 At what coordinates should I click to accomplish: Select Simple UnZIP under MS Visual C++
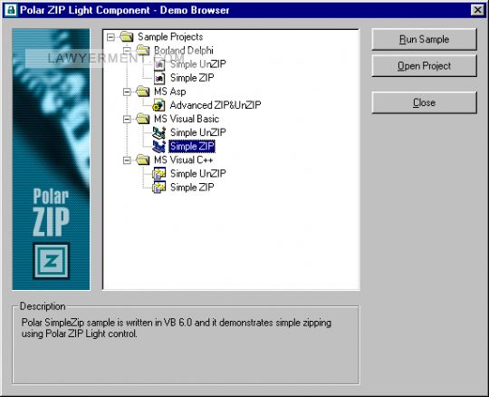click(x=198, y=173)
